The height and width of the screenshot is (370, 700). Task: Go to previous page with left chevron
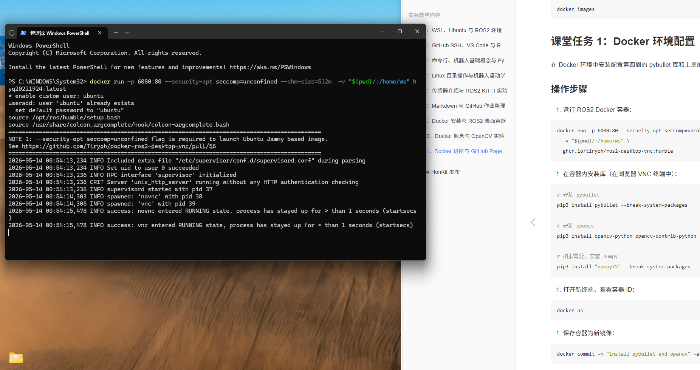coord(533,222)
